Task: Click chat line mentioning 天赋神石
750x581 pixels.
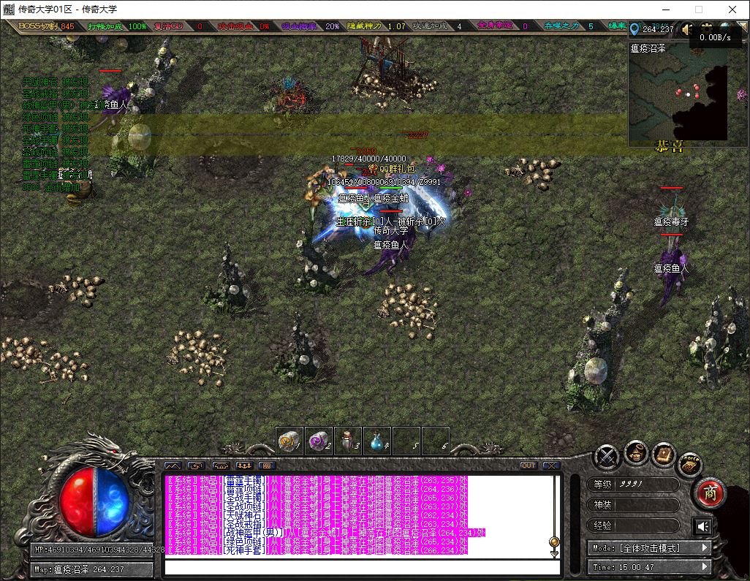Action: [x=317, y=515]
